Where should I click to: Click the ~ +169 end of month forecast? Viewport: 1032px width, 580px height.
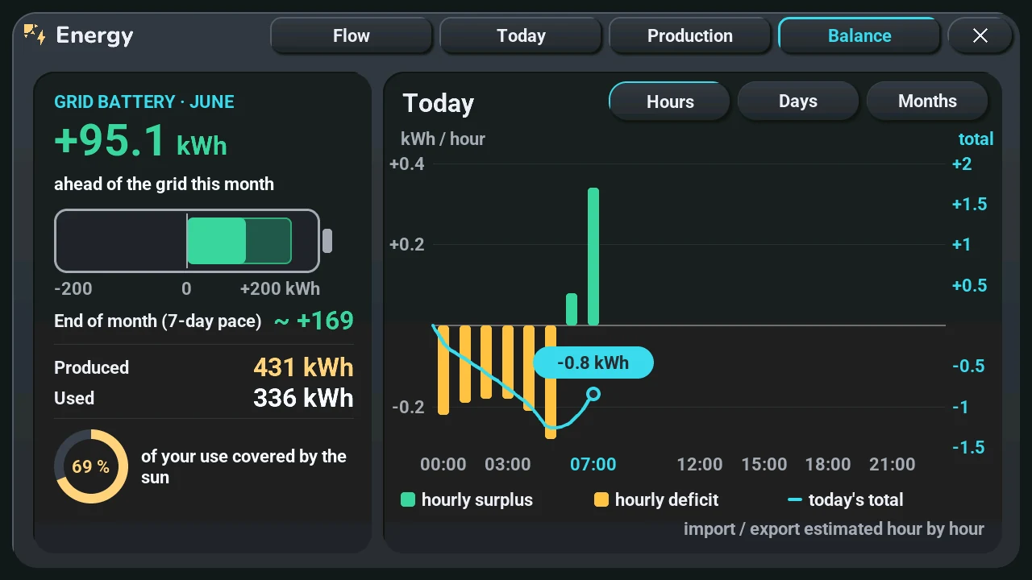click(314, 321)
